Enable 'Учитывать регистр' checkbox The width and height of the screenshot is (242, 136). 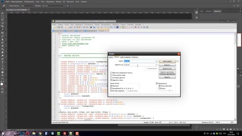pyautogui.click(x=111, y=78)
